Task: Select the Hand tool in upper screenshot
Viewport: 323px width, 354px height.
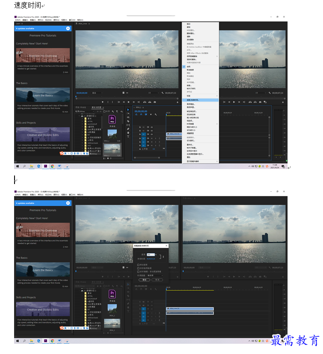Action: pyautogui.click(x=128, y=132)
